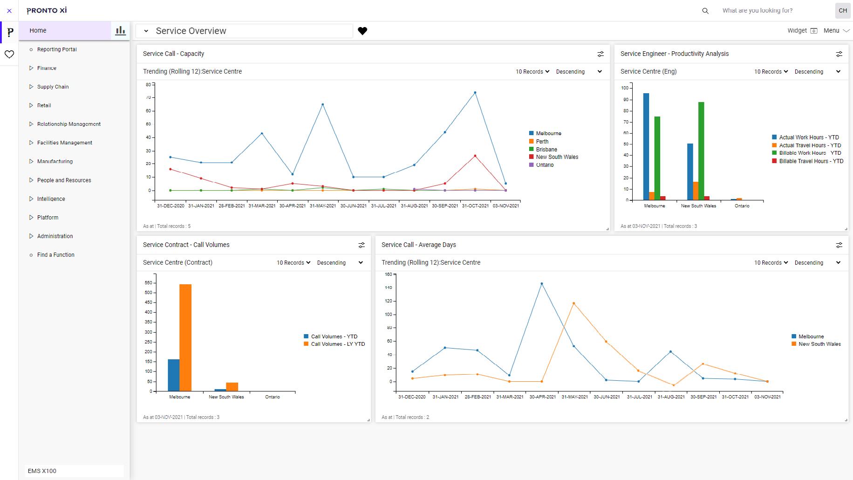Expand the Finance section in the sidebar
Viewport: 853px width, 480px height.
[47, 68]
